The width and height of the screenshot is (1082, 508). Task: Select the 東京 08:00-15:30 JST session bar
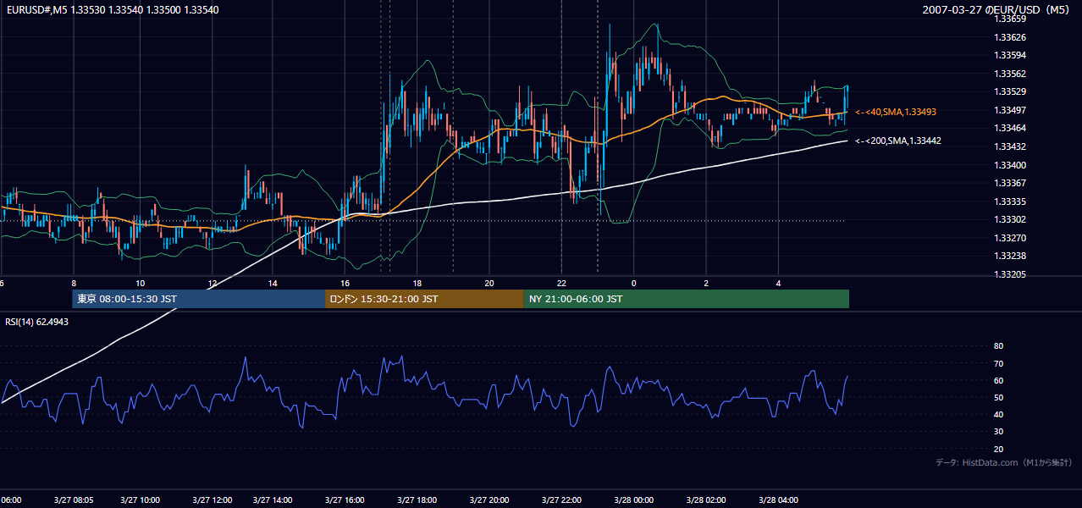pos(199,299)
